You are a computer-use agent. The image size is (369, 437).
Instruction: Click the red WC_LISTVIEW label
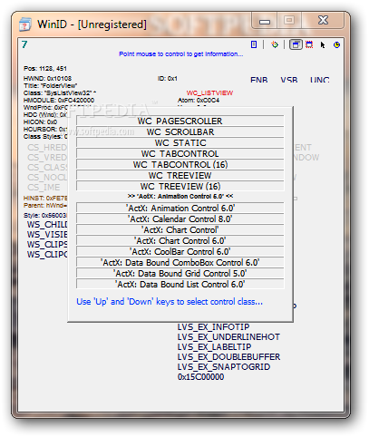pyautogui.click(x=209, y=92)
